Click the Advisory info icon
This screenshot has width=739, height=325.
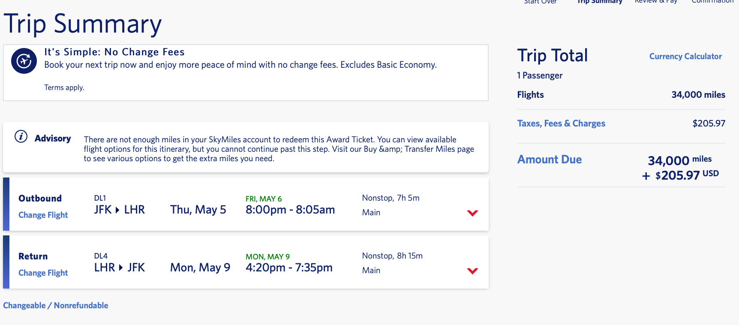coord(21,136)
